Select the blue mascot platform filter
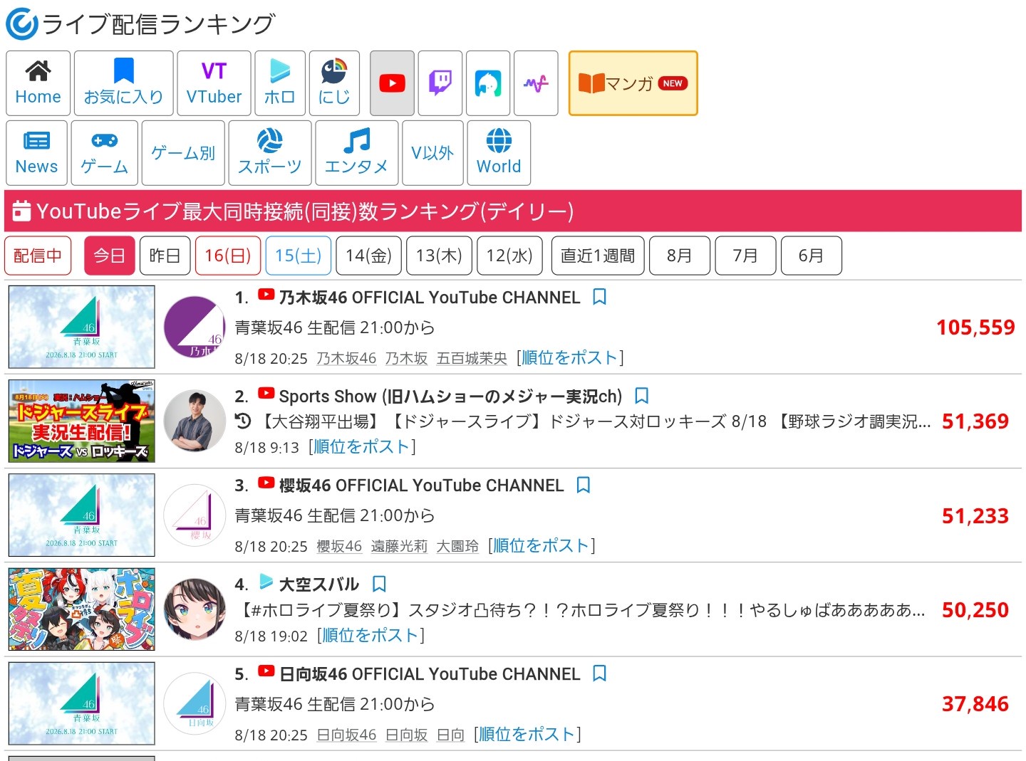This screenshot has width=1026, height=761. click(x=488, y=83)
